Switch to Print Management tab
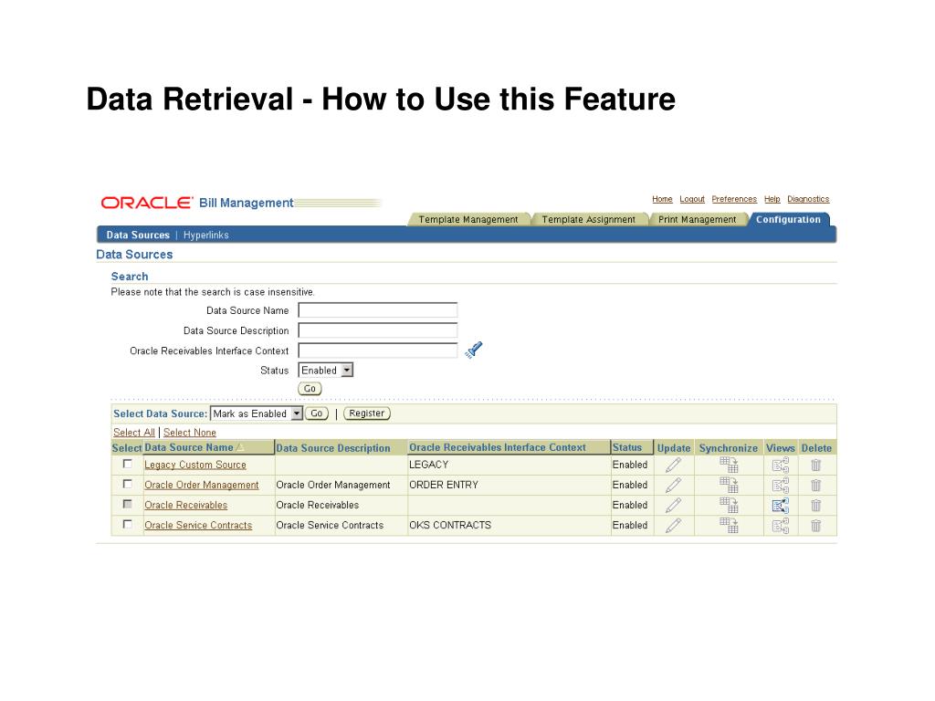 pyautogui.click(x=697, y=219)
